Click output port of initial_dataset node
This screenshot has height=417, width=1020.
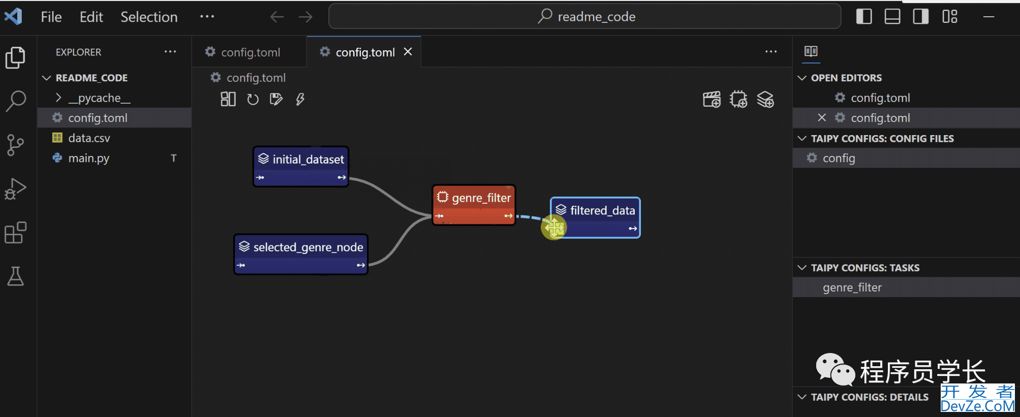point(342,177)
